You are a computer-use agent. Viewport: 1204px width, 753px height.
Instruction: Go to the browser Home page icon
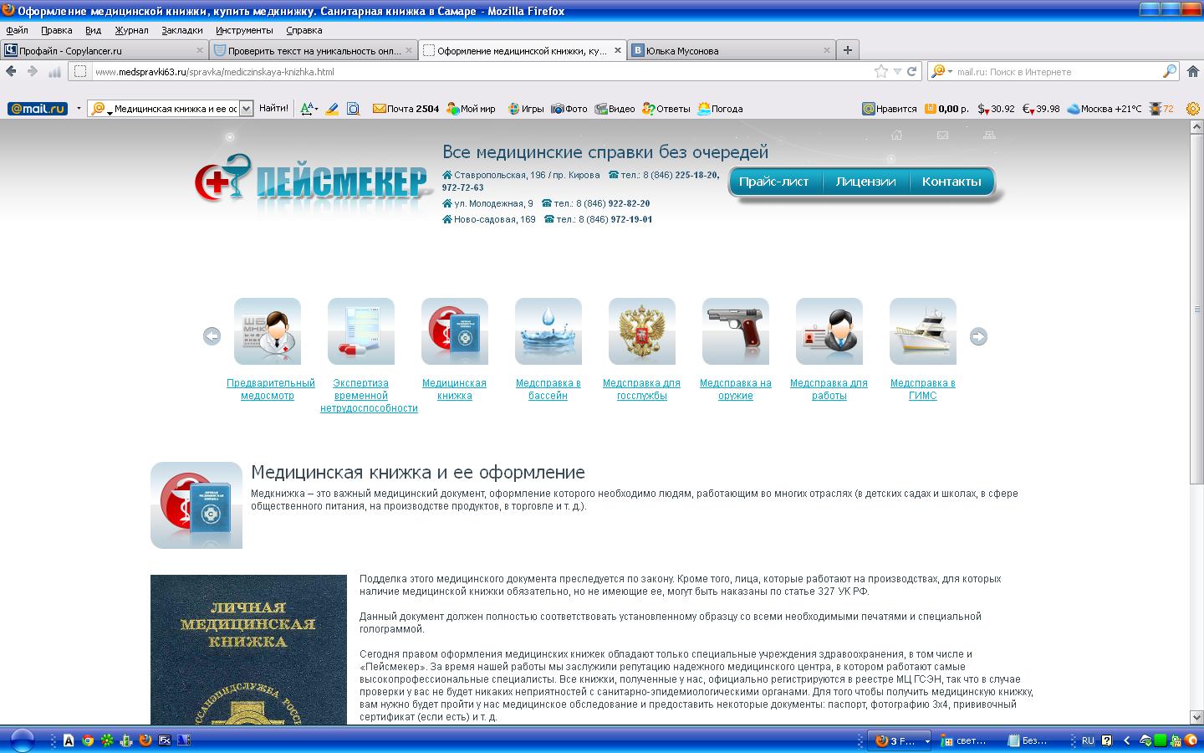pos(1194,72)
